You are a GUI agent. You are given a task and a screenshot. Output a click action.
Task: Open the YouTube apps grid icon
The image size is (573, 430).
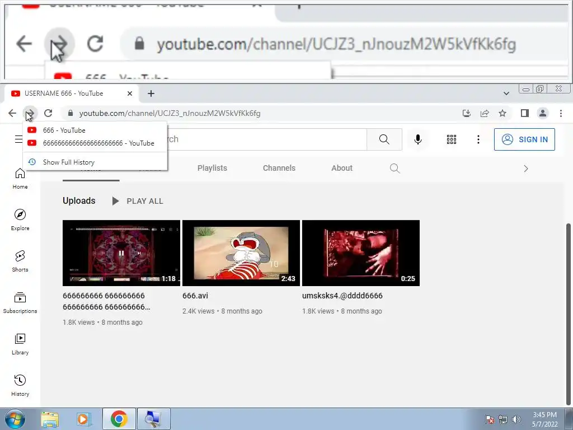click(x=452, y=139)
